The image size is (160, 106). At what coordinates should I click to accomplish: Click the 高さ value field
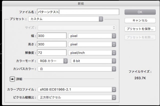click(52, 44)
